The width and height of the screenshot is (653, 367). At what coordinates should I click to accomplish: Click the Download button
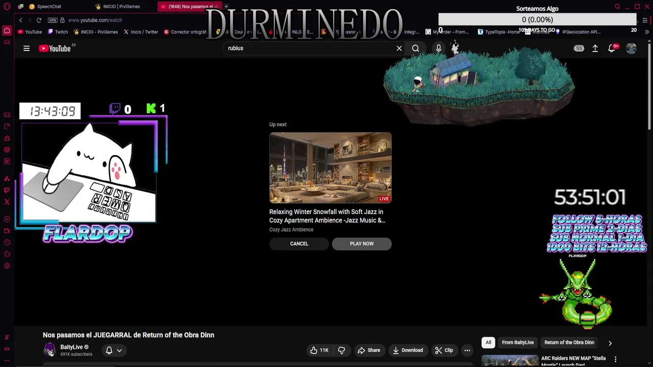click(x=407, y=350)
